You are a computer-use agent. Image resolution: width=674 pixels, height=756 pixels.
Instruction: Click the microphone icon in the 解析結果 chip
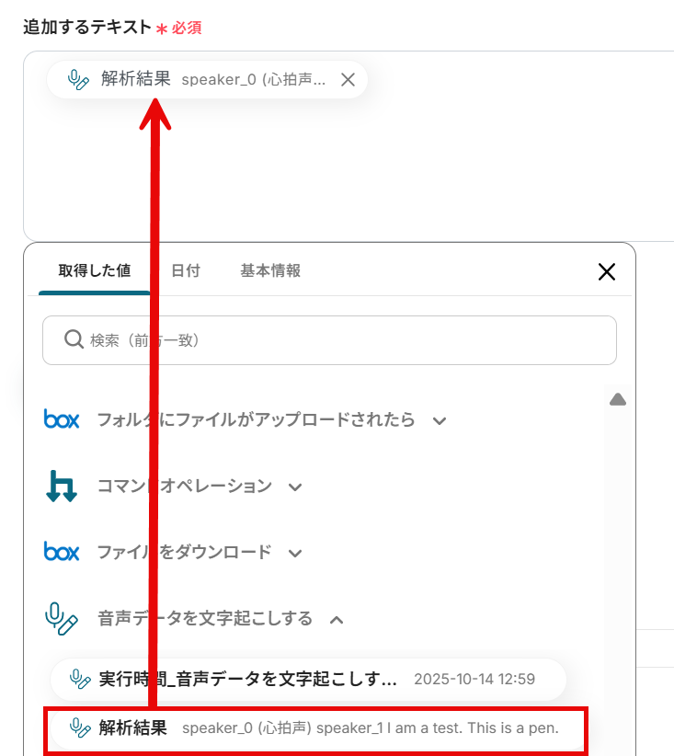(x=77, y=79)
